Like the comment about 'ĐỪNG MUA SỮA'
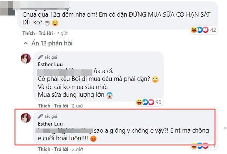The width and height of the screenshot is (227, 154). (x=28, y=33)
